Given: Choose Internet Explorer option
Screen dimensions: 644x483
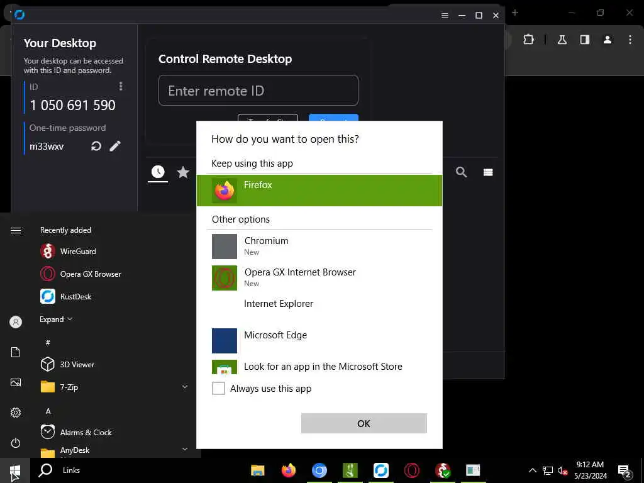Looking at the screenshot, I should 319,309.
